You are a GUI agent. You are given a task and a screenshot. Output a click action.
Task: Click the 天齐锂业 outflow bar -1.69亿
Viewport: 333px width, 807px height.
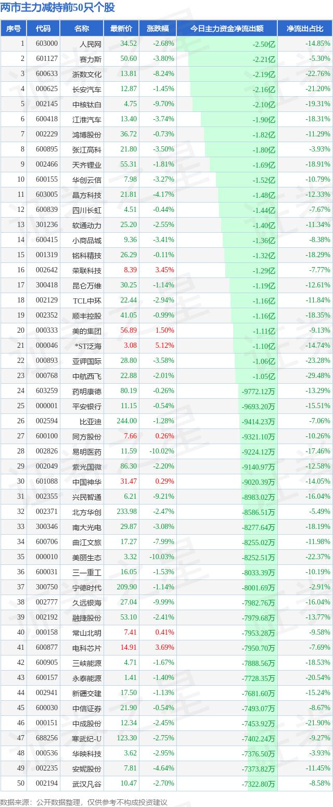[x=244, y=165]
